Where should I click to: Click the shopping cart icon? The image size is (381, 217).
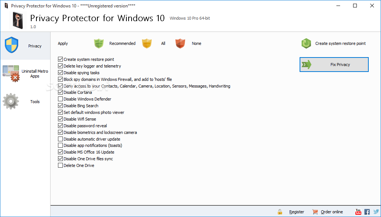[315, 212]
